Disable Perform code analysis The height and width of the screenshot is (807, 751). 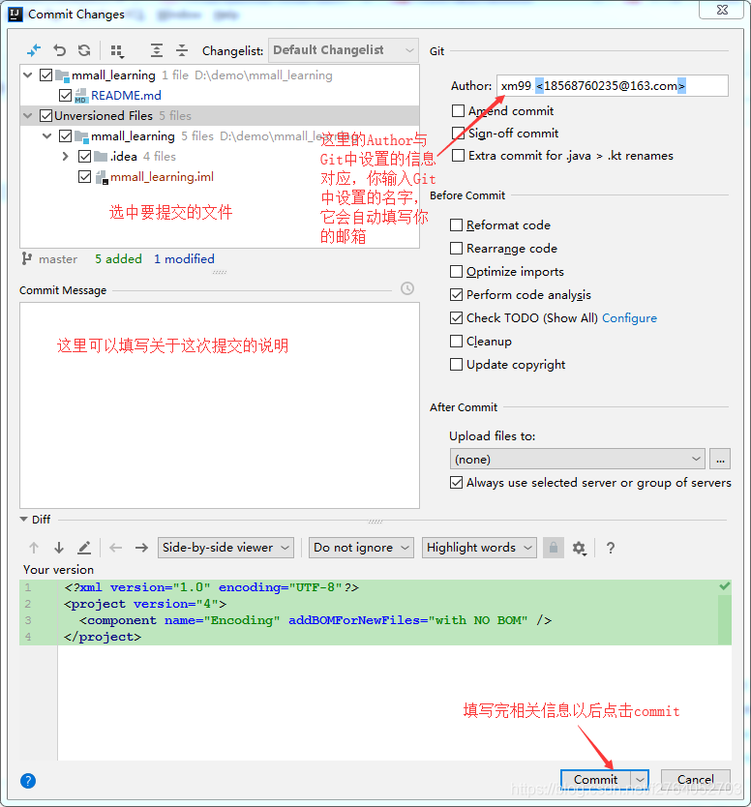tap(456, 294)
